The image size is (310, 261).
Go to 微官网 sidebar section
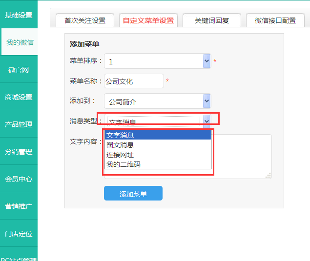(19, 70)
